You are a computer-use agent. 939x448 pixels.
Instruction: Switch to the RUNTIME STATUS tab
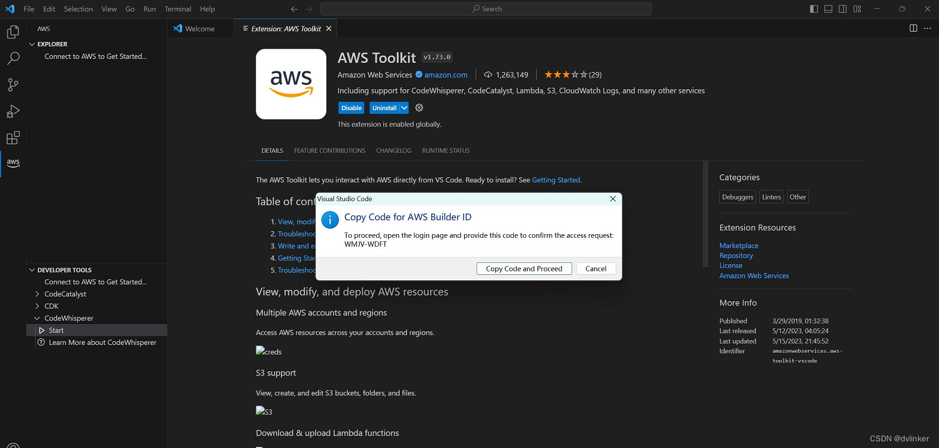click(446, 151)
